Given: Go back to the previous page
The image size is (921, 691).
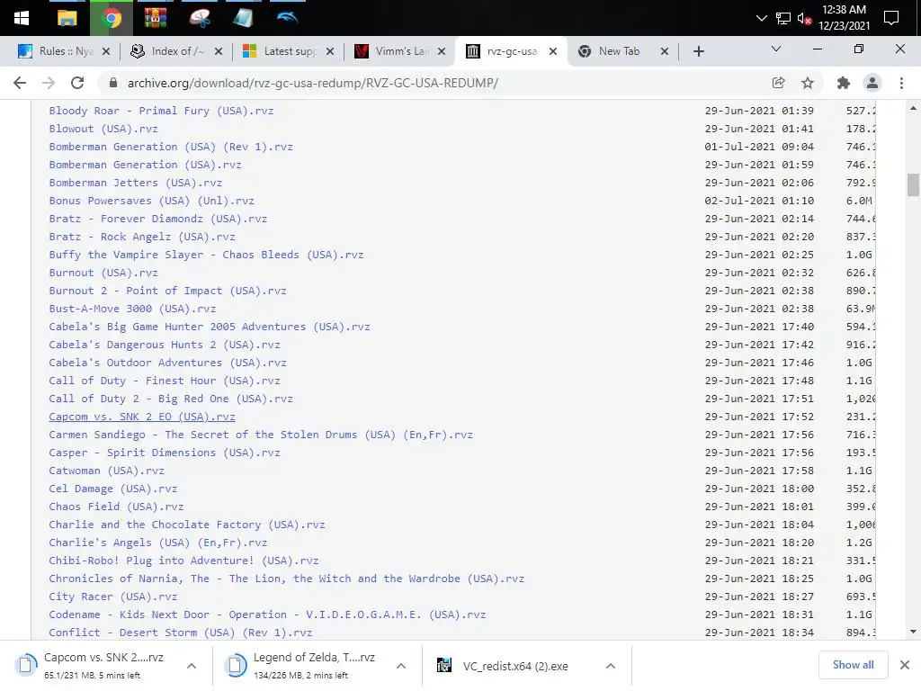Looking at the screenshot, I should (20, 83).
